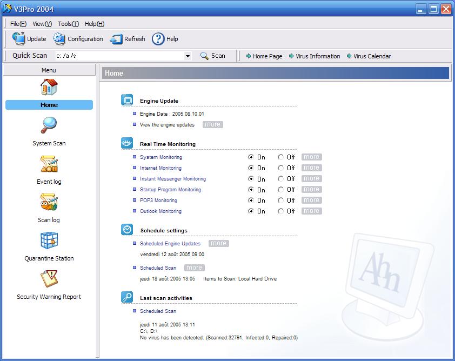455x361 pixels.
Task: Click the Virus Information arrow icon
Action: point(291,56)
